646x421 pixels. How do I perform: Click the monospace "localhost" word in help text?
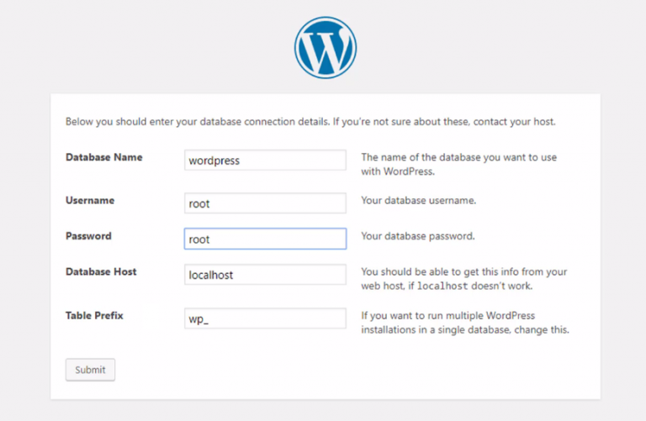point(444,287)
